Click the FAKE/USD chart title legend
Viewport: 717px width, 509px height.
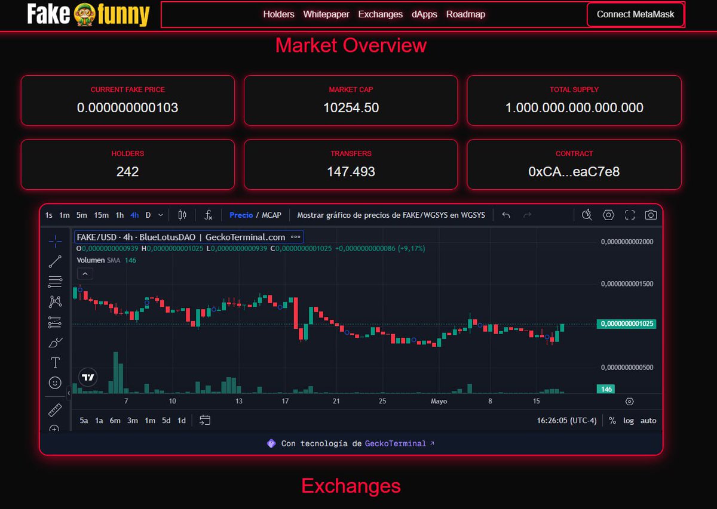181,237
